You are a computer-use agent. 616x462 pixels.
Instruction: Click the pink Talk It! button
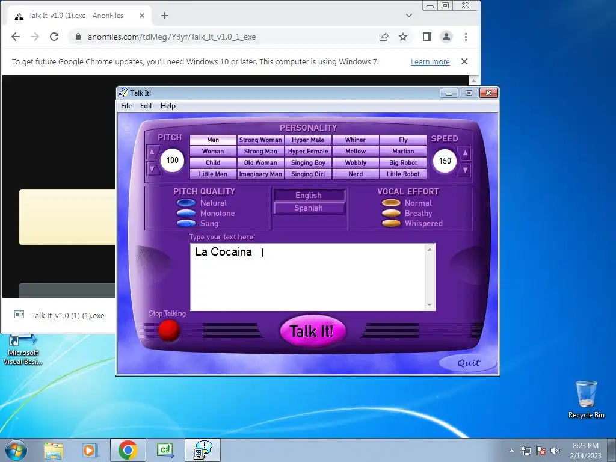tap(313, 331)
